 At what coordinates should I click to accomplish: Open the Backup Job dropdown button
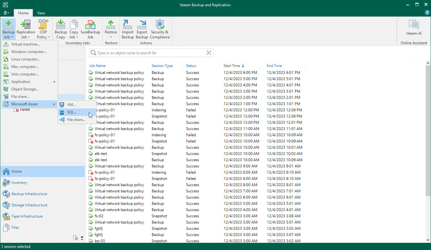(8, 29)
